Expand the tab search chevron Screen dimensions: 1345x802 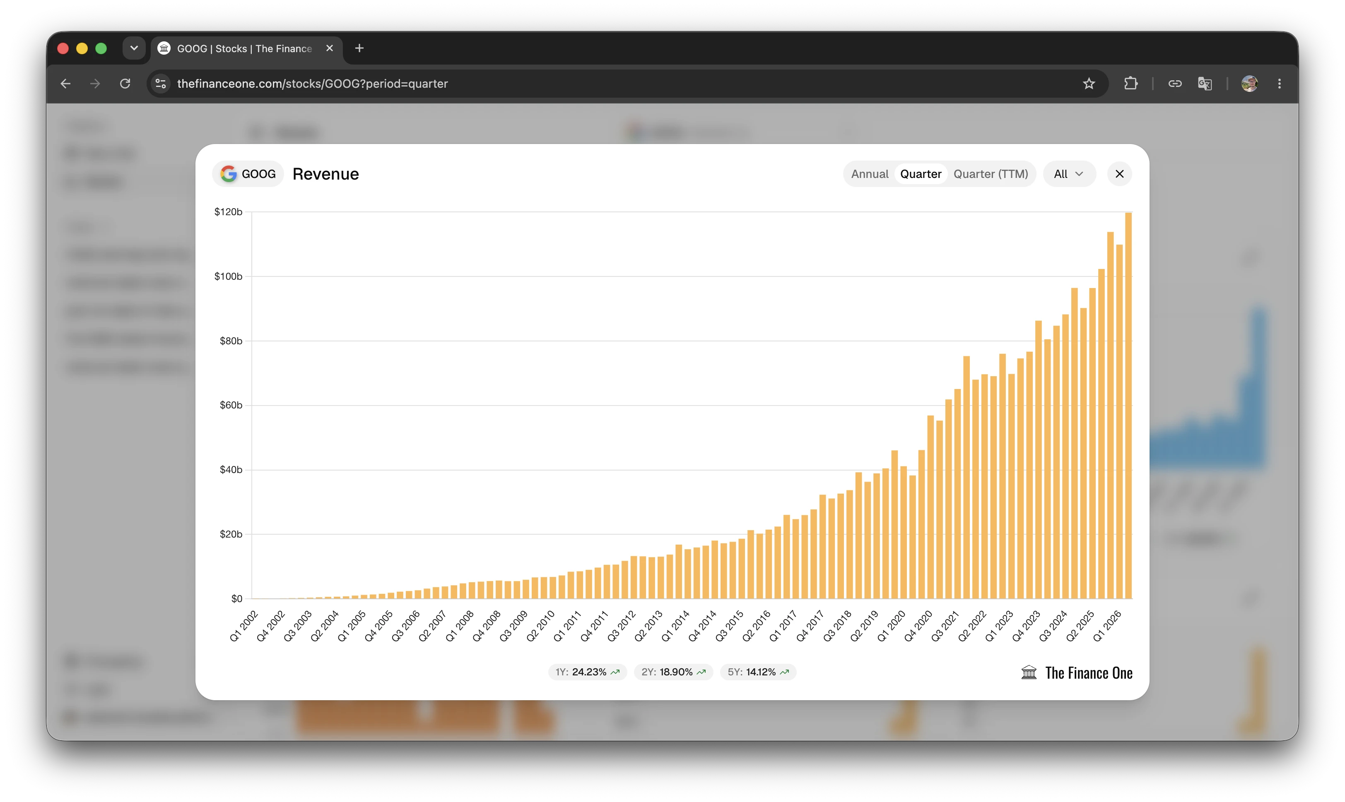coord(134,49)
